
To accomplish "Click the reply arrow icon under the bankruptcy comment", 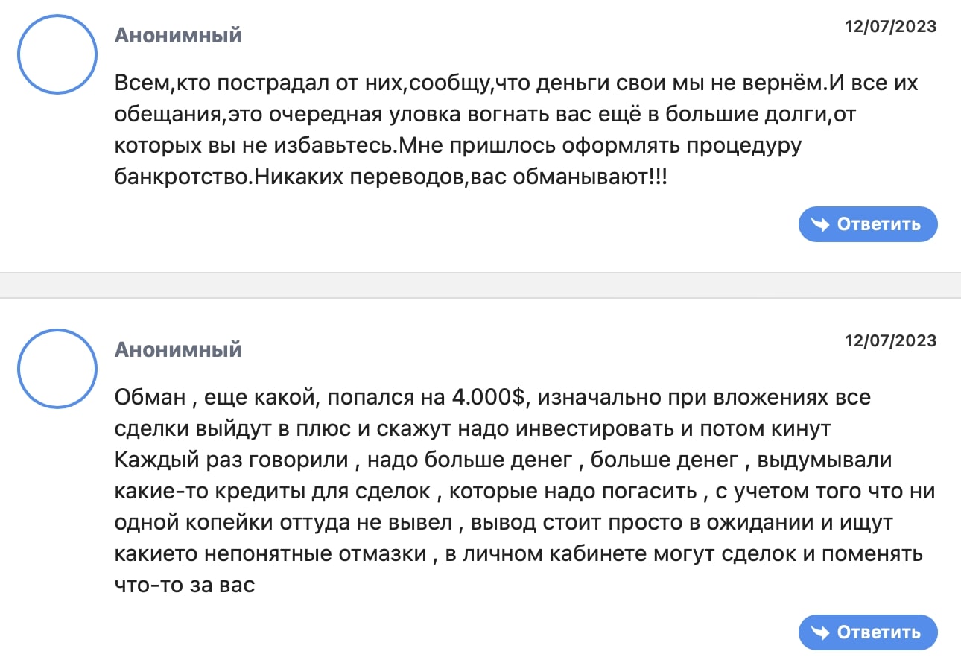I will [x=820, y=224].
